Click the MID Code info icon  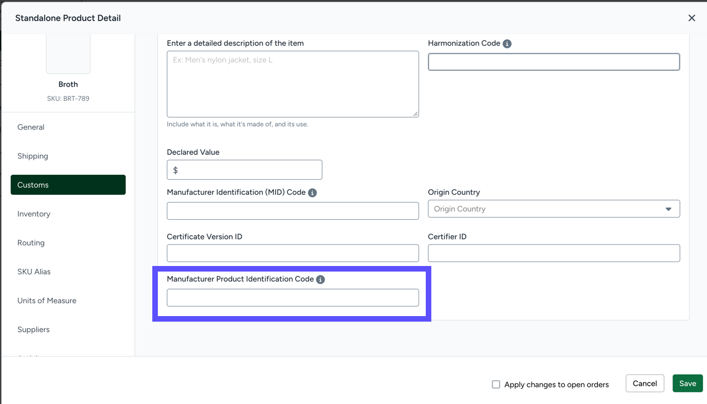pos(312,193)
